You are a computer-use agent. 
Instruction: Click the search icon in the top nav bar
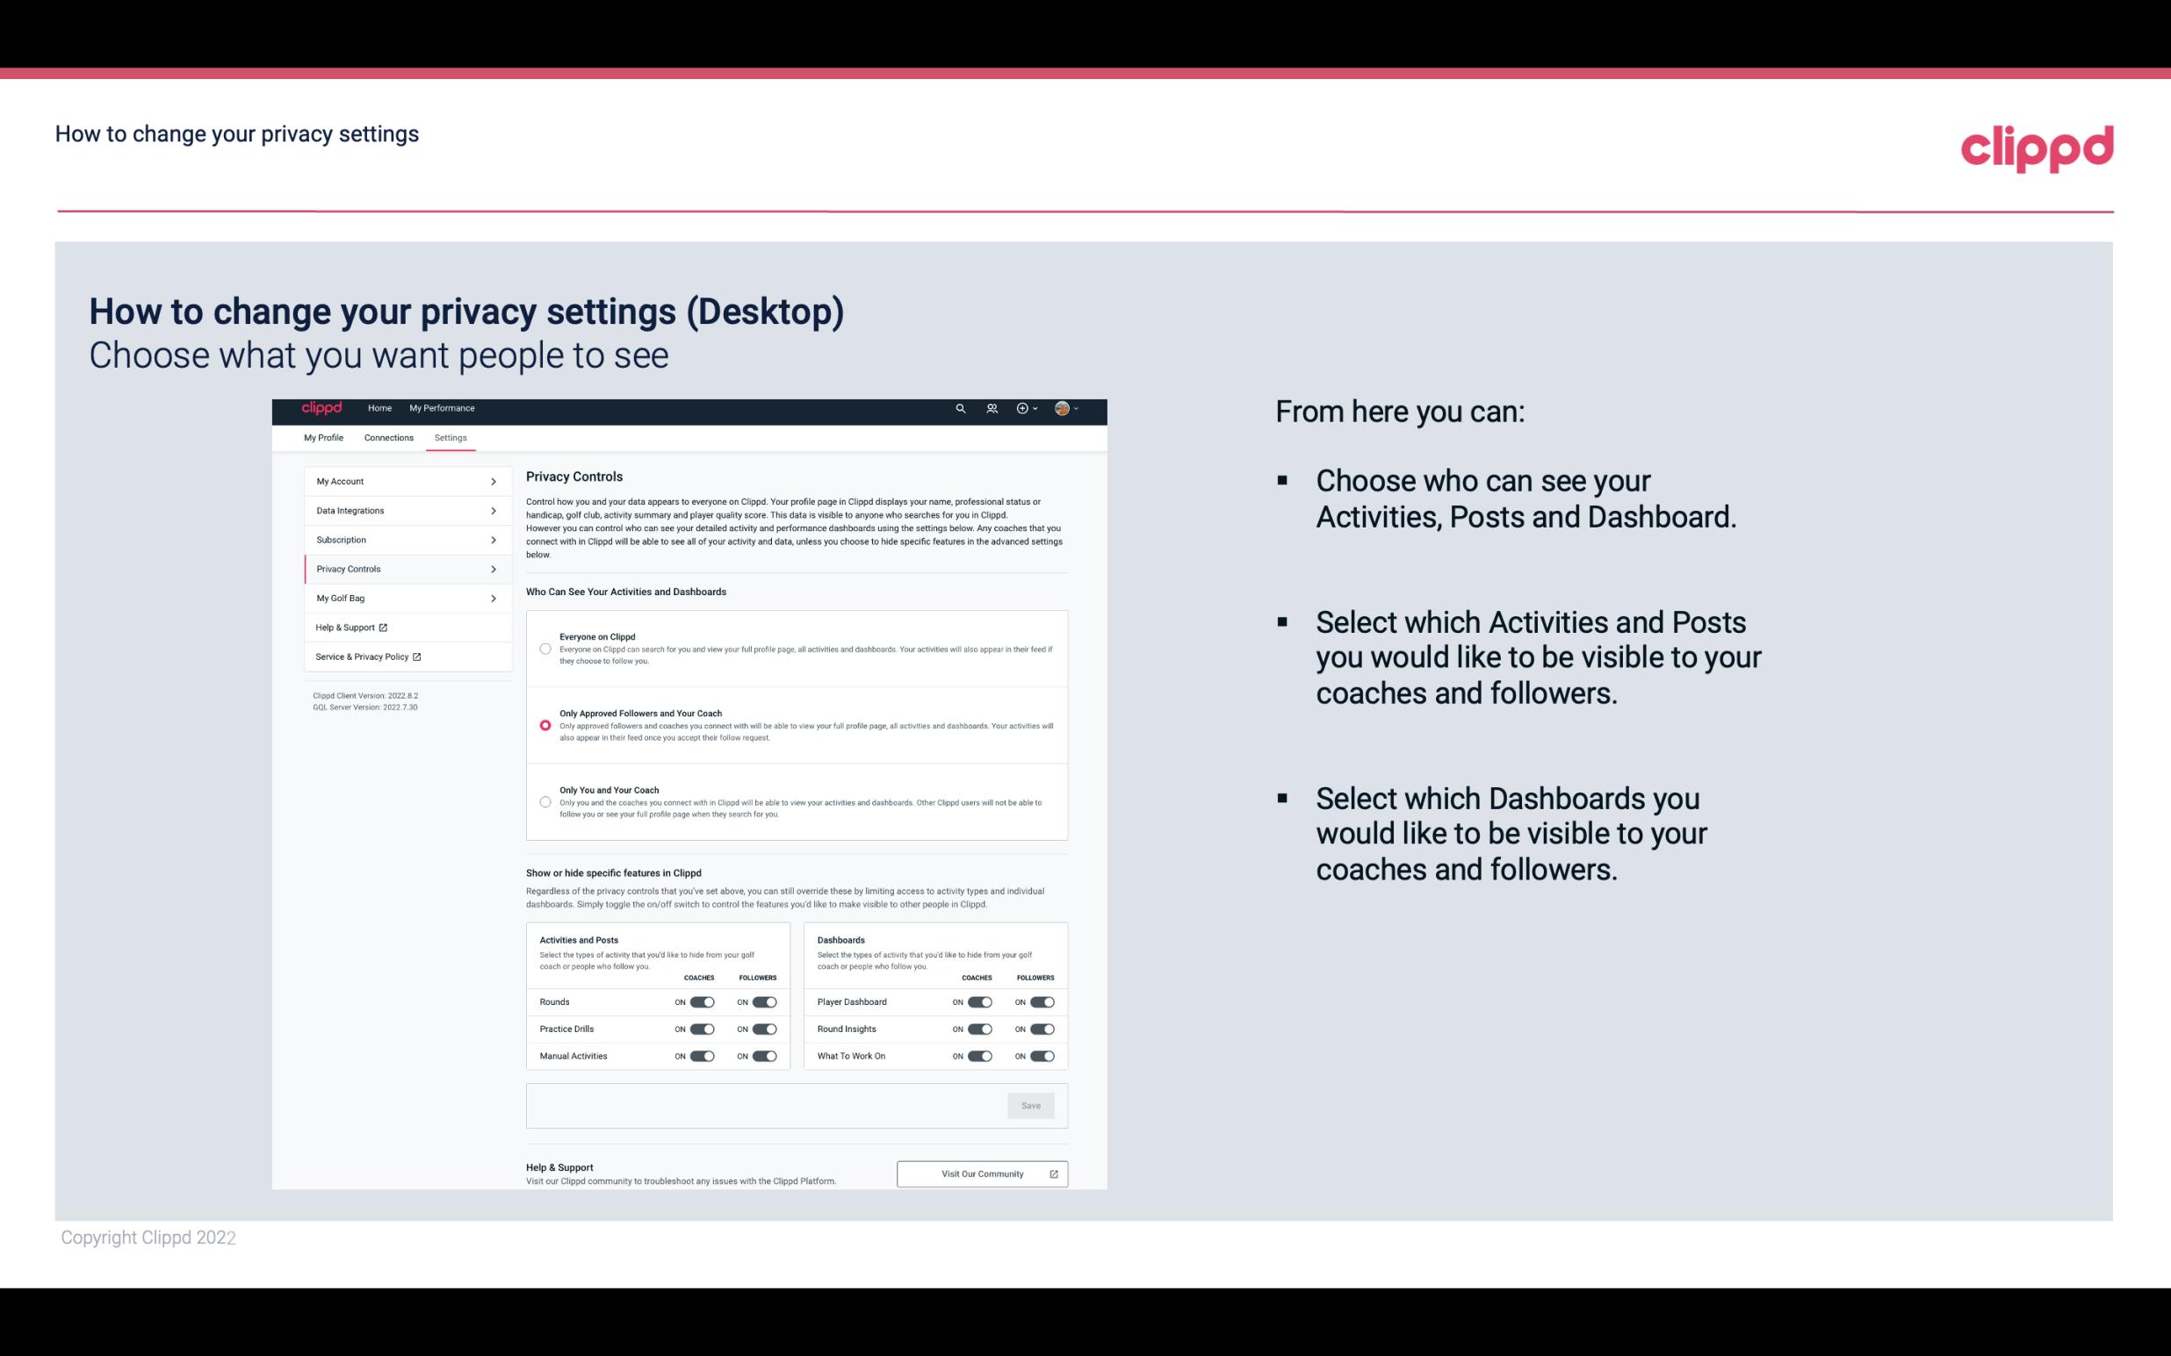pyautogui.click(x=960, y=408)
